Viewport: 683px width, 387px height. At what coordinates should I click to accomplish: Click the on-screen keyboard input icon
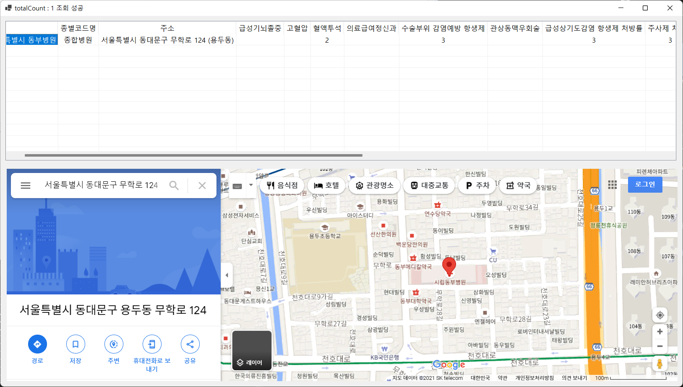237,186
